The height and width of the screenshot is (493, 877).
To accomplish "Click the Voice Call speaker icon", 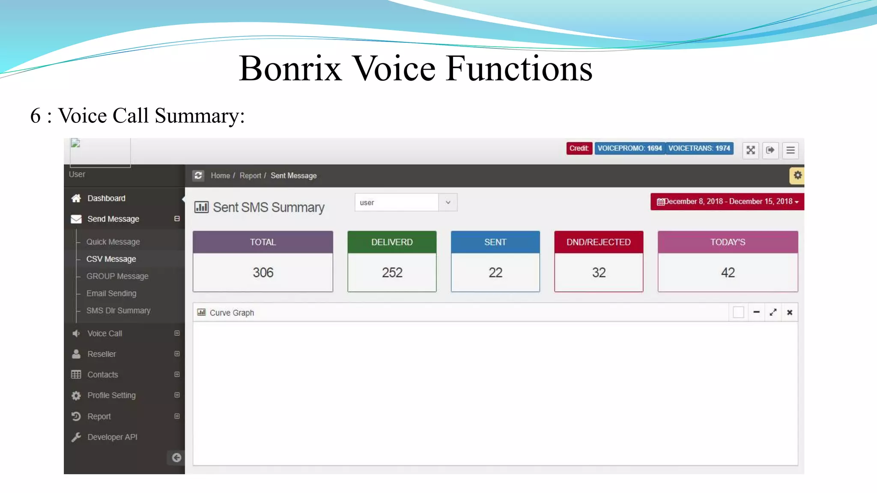I will pos(76,333).
